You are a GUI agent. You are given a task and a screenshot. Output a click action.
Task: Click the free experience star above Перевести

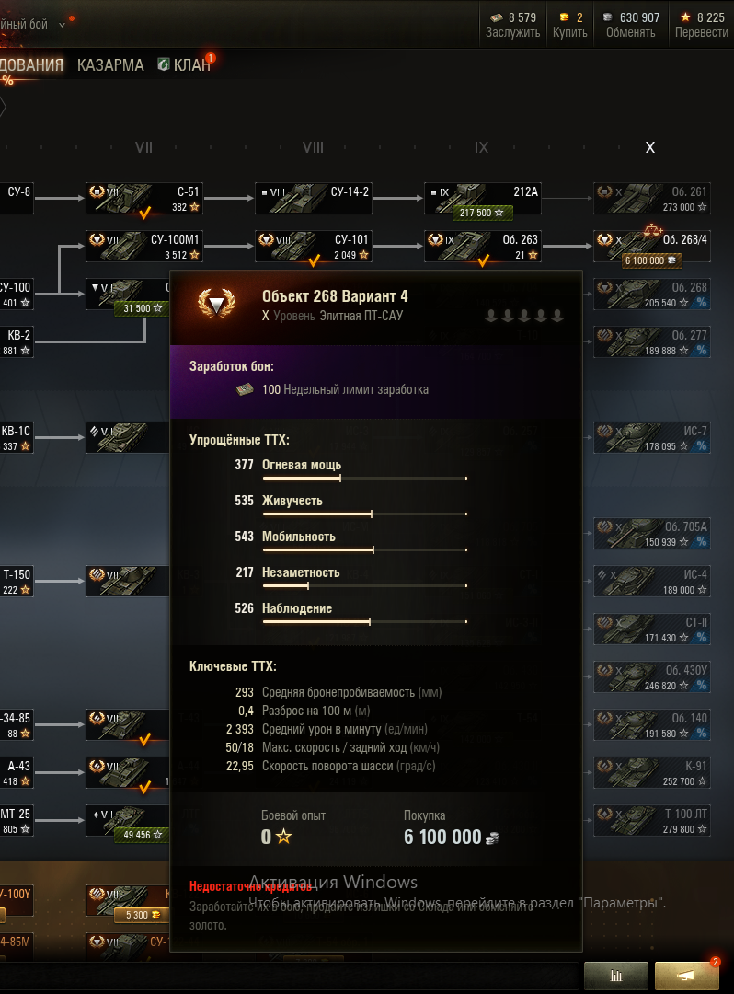685,17
